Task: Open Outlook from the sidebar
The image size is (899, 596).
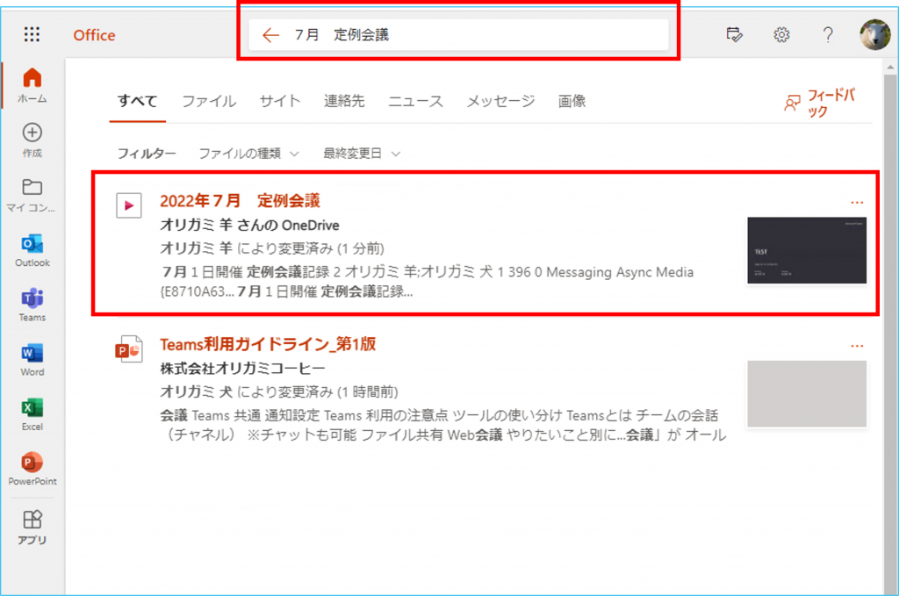Action: pos(32,245)
